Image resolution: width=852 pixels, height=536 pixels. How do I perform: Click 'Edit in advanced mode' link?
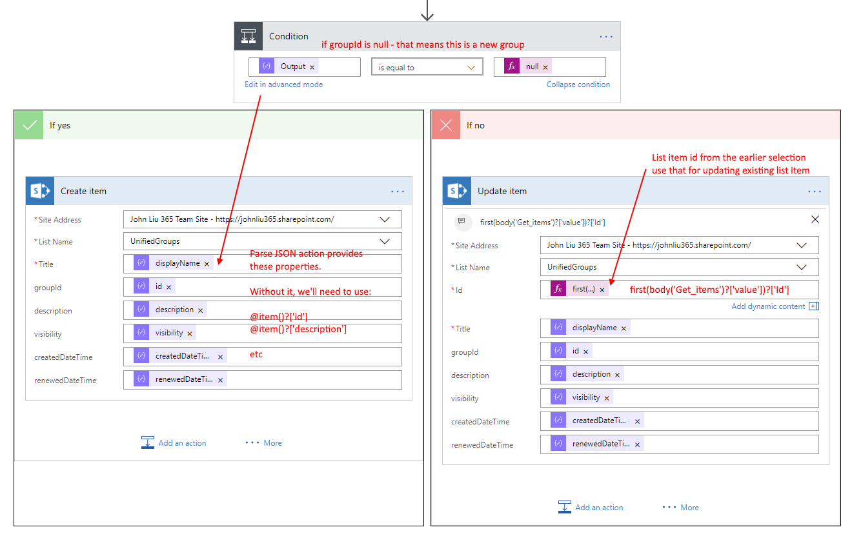(283, 84)
